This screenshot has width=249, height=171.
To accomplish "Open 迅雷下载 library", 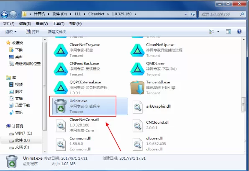I will (x=19, y=105).
